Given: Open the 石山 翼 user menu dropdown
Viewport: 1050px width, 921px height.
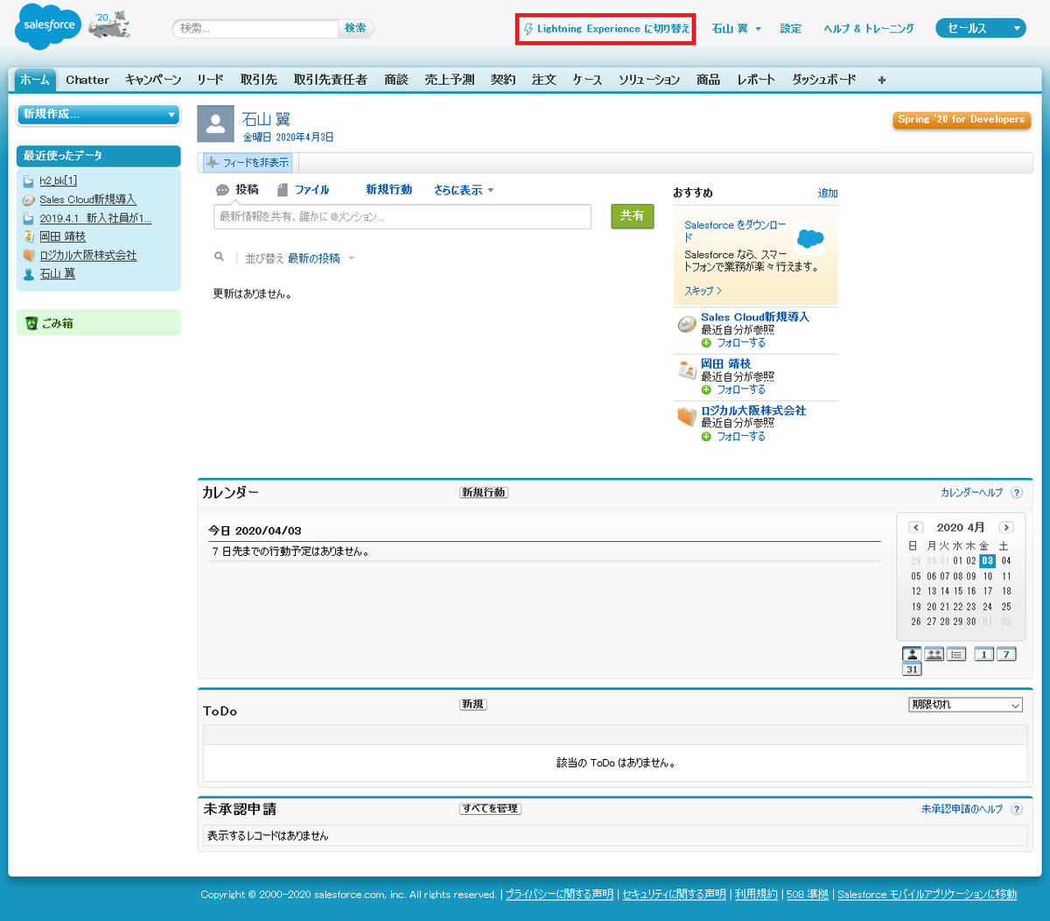Looking at the screenshot, I should coord(737,29).
